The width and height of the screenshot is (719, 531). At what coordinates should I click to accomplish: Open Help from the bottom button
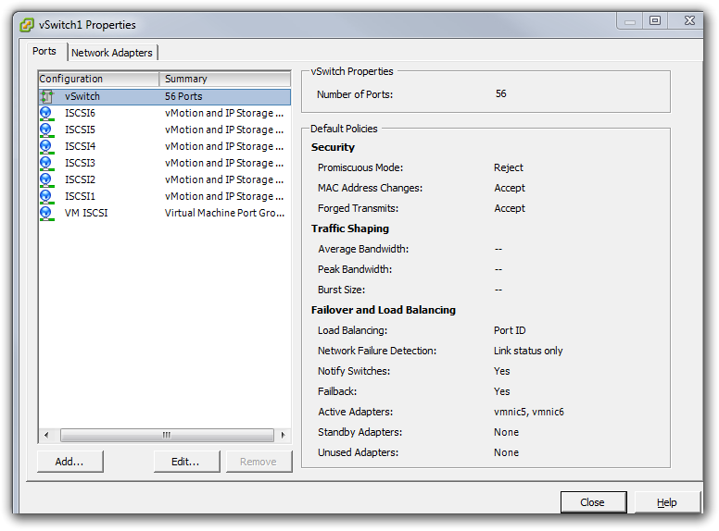point(667,502)
